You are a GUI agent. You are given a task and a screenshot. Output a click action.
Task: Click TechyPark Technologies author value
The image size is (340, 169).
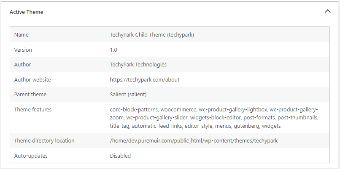point(138,65)
